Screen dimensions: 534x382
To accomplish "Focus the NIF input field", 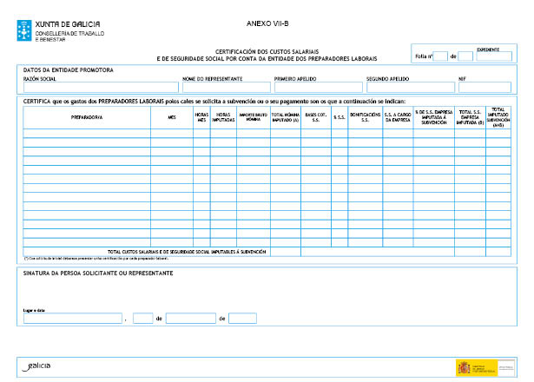I will (485, 87).
